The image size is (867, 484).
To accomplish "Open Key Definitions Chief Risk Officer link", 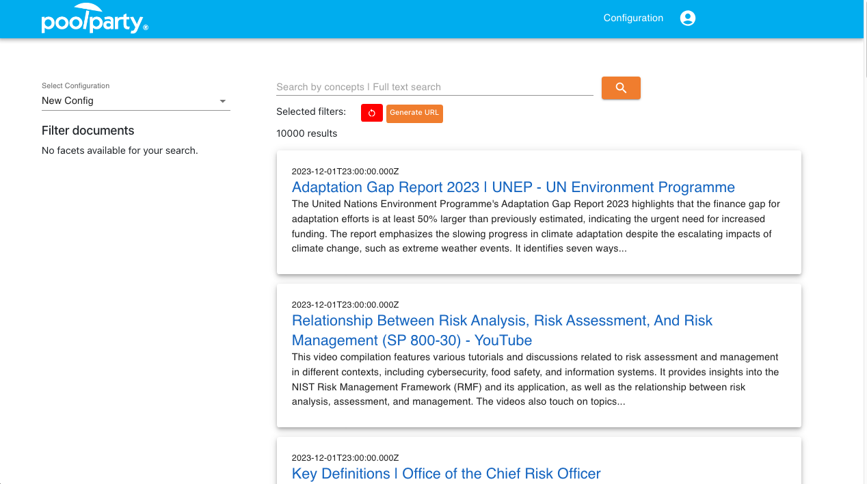I will (x=446, y=474).
